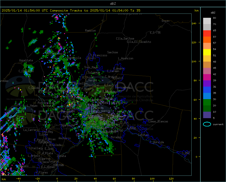Image resolution: width=226 pixels, height=182 pixels.
Task: Click the TUNUYAN city label
Action: coord(58,165)
